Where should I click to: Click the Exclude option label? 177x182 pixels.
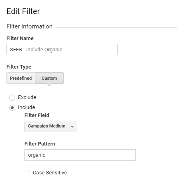pyautogui.click(x=27, y=97)
